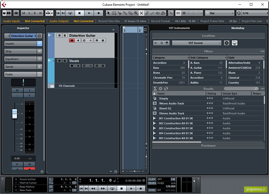The height and width of the screenshot is (194, 269).
Task: Open the VST Sound location dropdown
Action: [x=196, y=43]
